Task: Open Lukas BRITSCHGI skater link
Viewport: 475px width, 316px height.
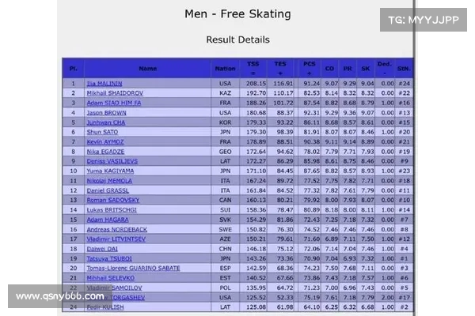Action: pos(112,210)
